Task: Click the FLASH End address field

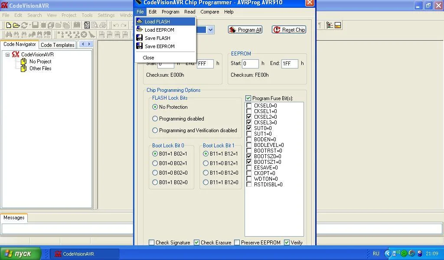Action: click(x=205, y=64)
